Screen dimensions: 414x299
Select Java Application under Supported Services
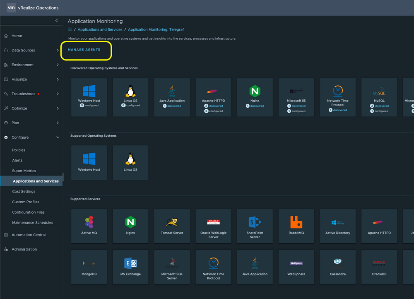255,267
